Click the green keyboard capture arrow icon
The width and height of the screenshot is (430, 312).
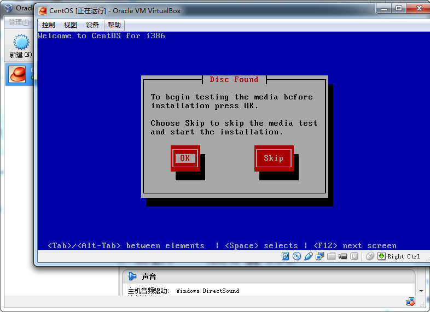[x=381, y=256]
